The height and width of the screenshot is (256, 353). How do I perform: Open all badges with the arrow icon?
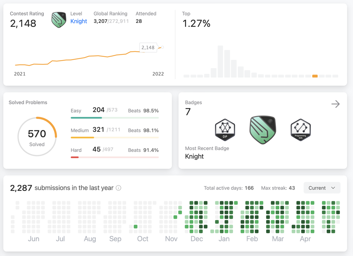coord(335,104)
